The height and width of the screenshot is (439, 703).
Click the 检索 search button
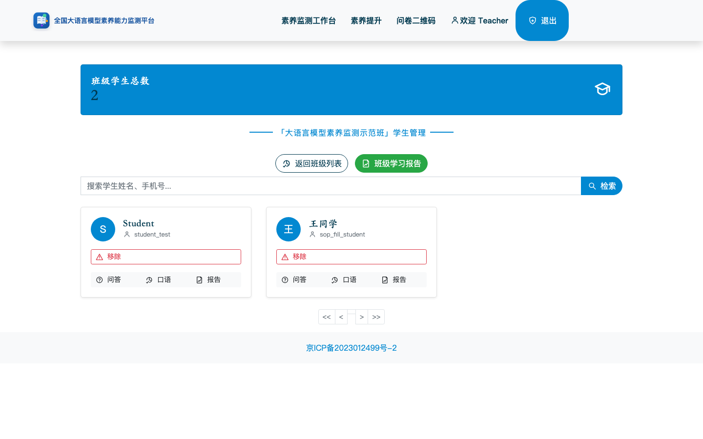pos(601,186)
